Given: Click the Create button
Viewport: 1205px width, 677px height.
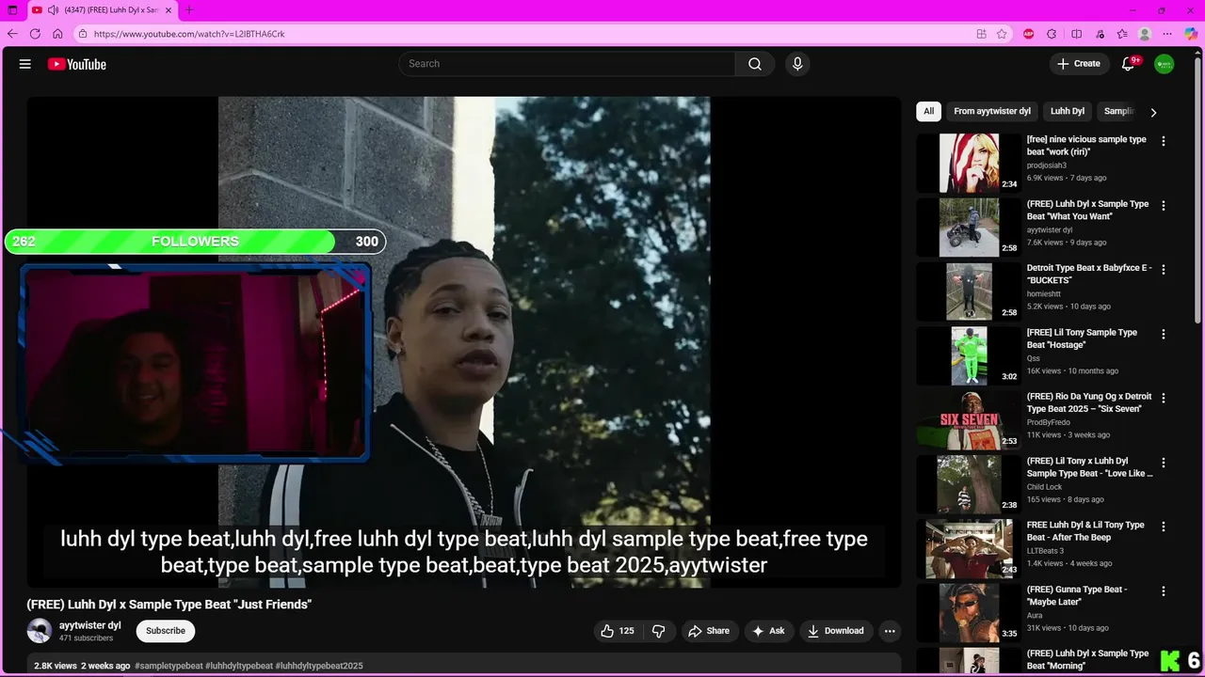Looking at the screenshot, I should pos(1079,64).
